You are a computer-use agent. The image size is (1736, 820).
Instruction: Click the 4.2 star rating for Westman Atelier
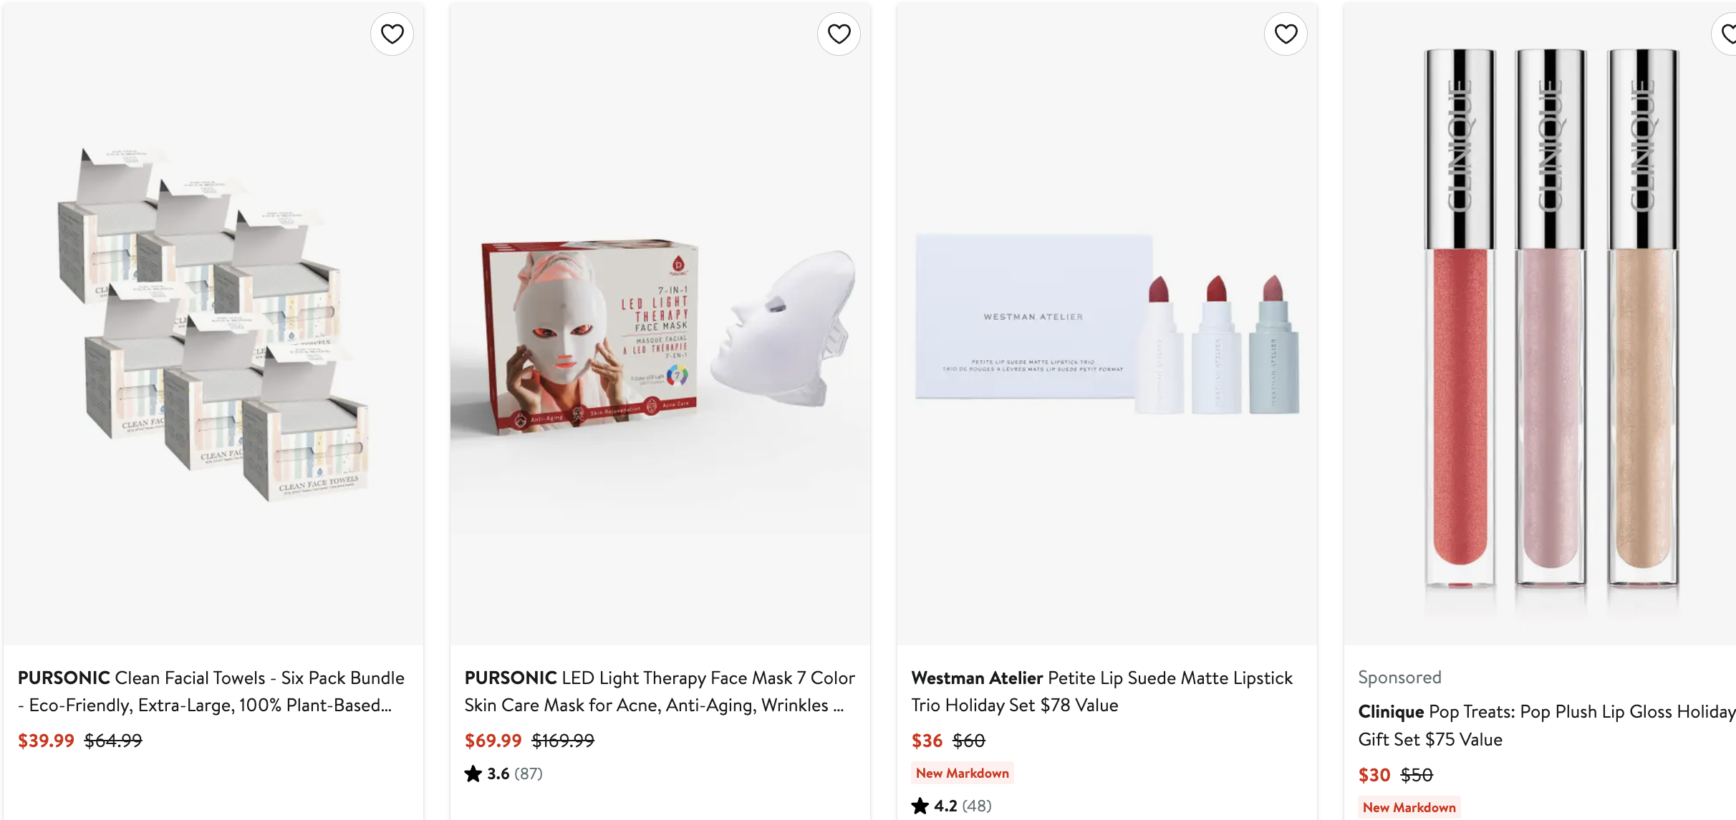point(934,806)
